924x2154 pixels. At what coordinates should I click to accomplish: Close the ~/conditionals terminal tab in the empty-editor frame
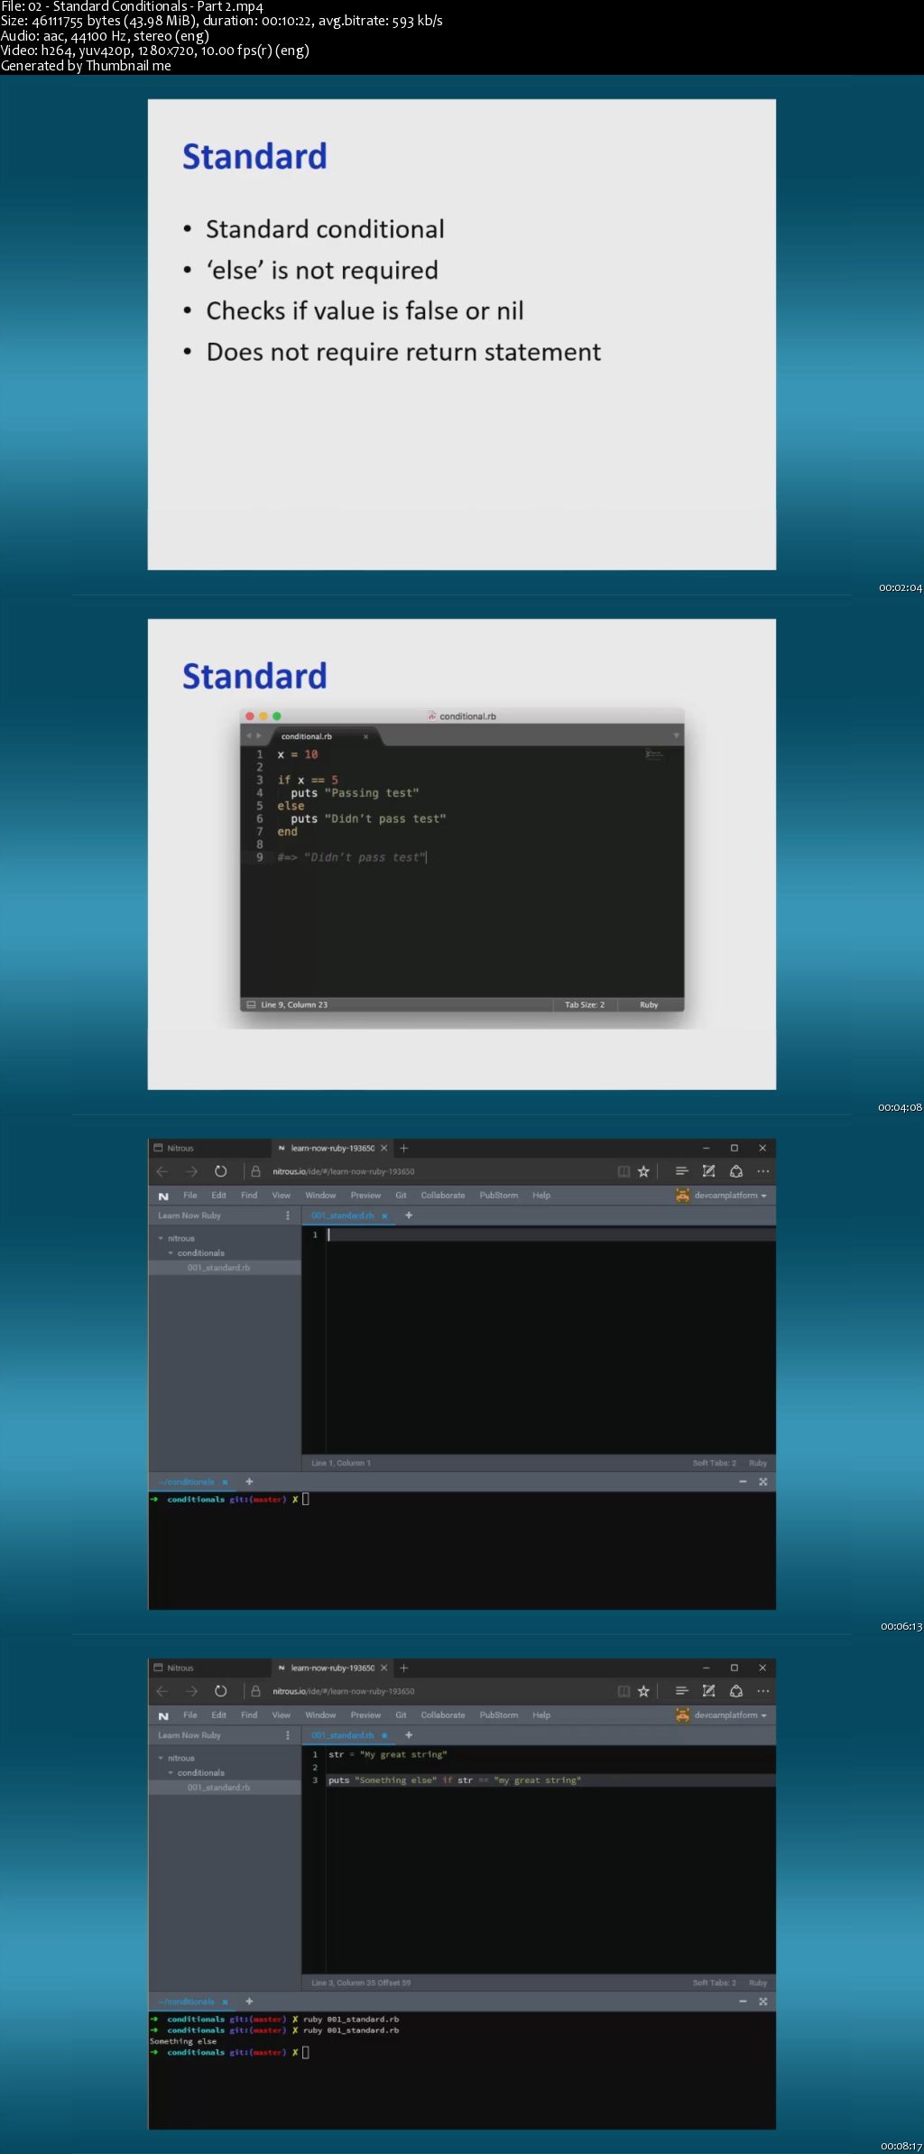225,1482
